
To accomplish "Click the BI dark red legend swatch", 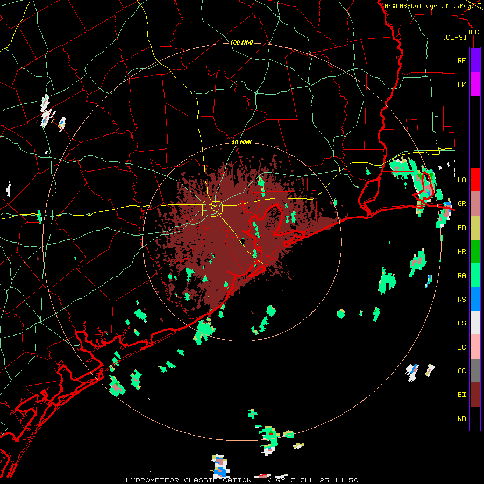I will [x=475, y=395].
